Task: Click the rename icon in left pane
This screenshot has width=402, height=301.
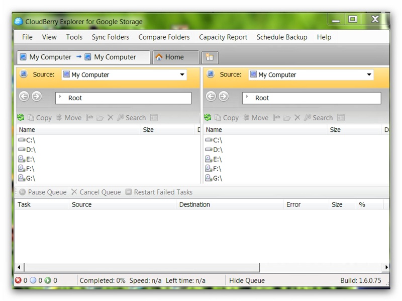Action: [x=89, y=118]
